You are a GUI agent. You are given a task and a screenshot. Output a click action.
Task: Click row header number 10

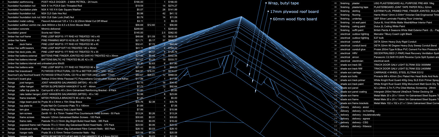pyautogui.click(x=3, y=33)
